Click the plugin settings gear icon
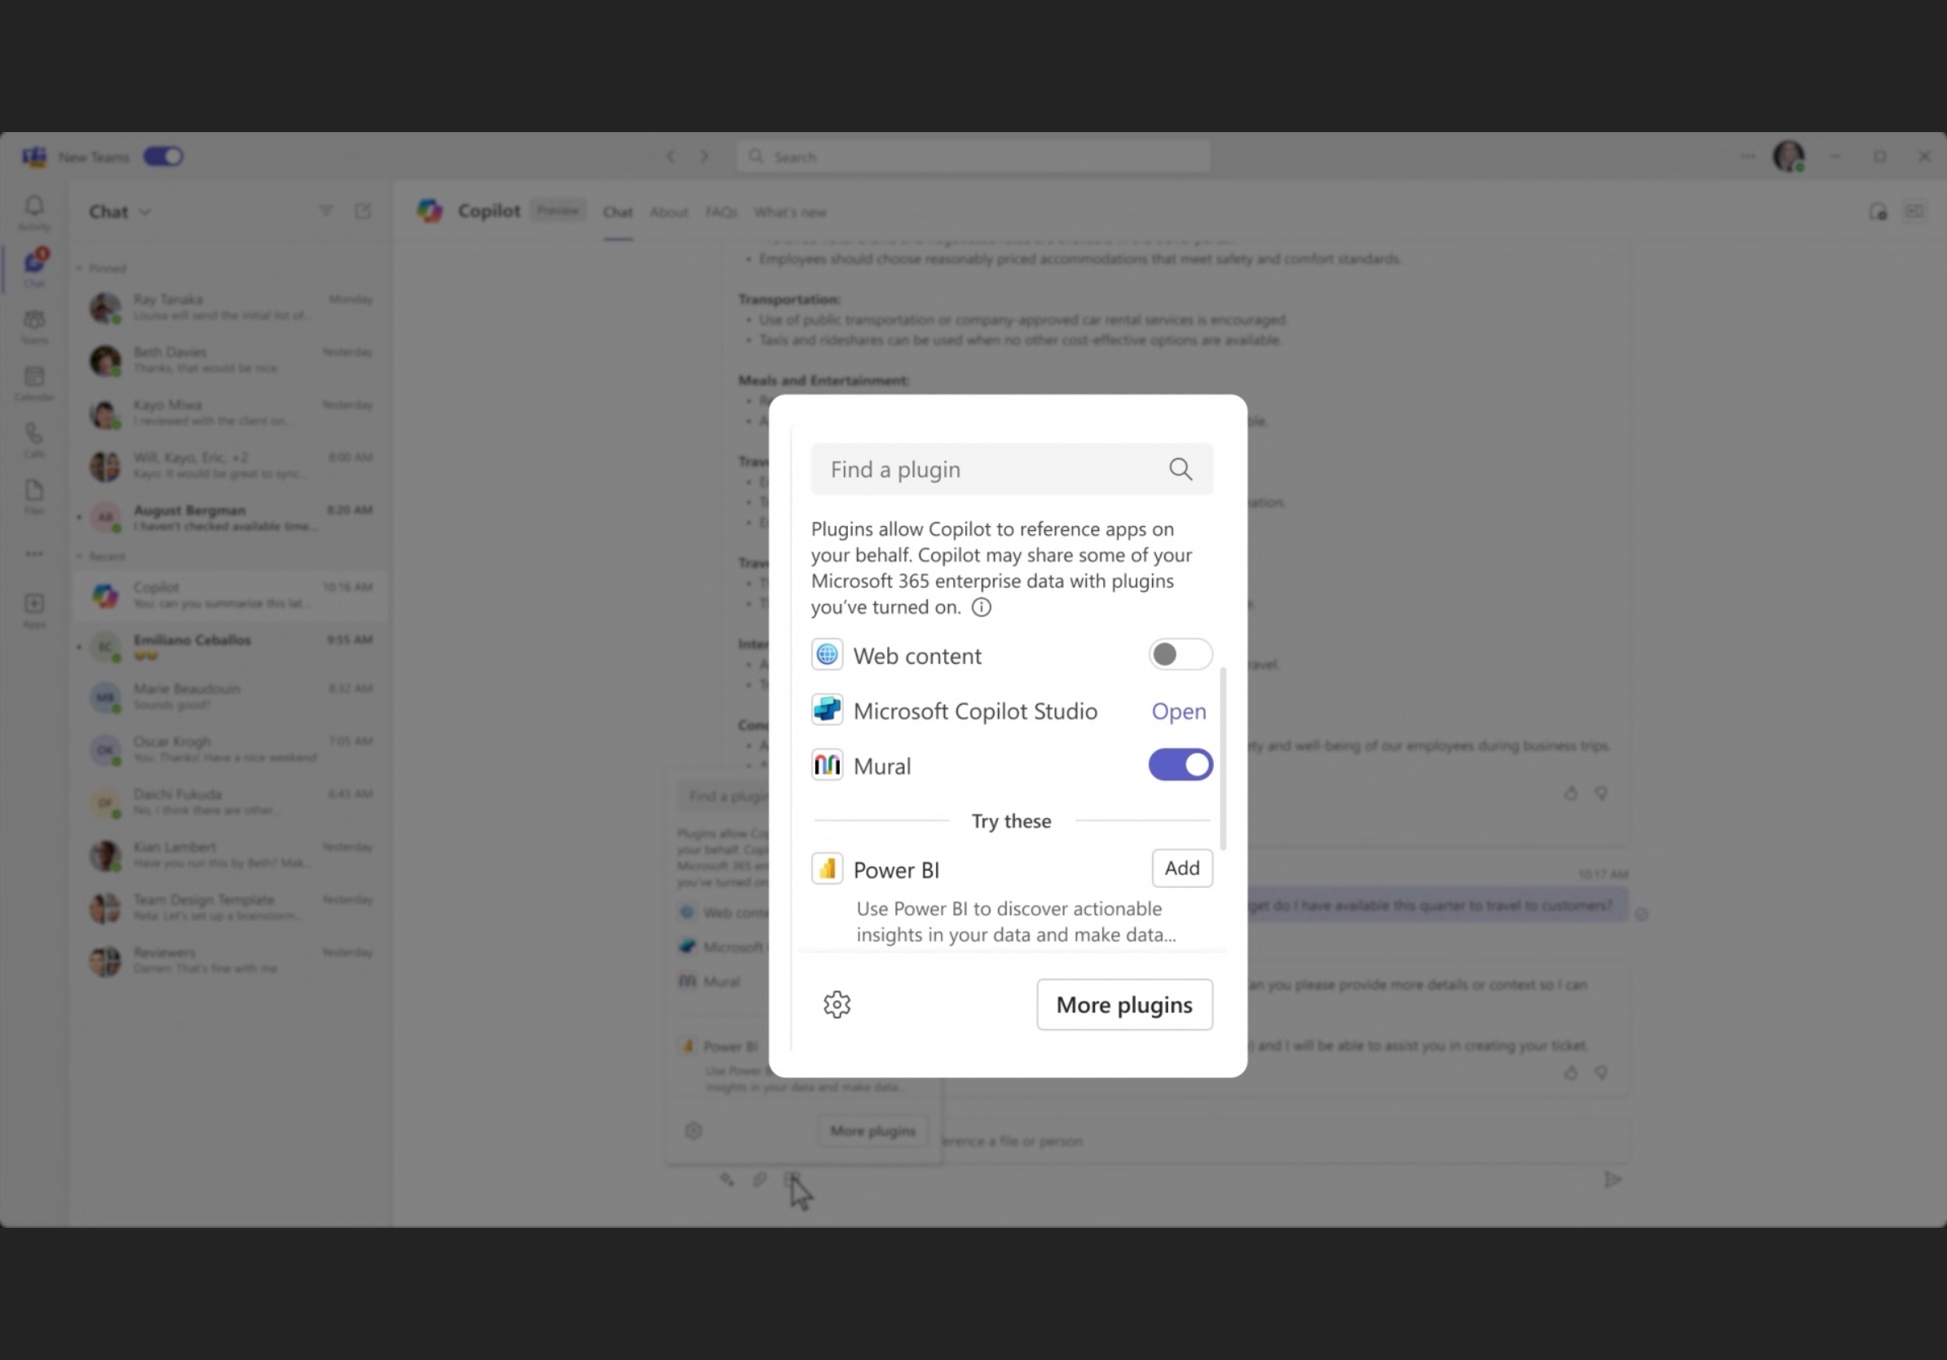Image resolution: width=1947 pixels, height=1360 pixels. tap(837, 1005)
